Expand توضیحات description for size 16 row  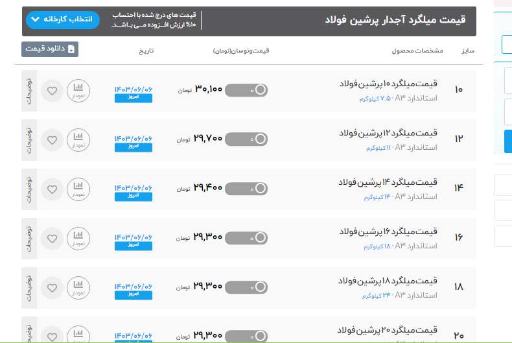(x=27, y=237)
